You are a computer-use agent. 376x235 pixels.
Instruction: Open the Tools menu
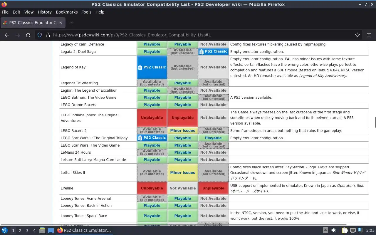(x=86, y=12)
